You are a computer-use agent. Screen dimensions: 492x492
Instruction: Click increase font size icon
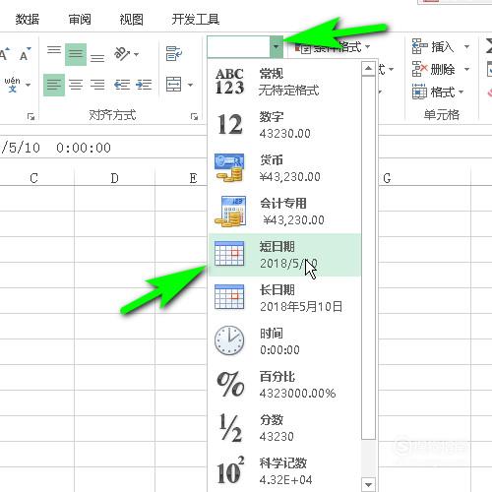pos(4,55)
